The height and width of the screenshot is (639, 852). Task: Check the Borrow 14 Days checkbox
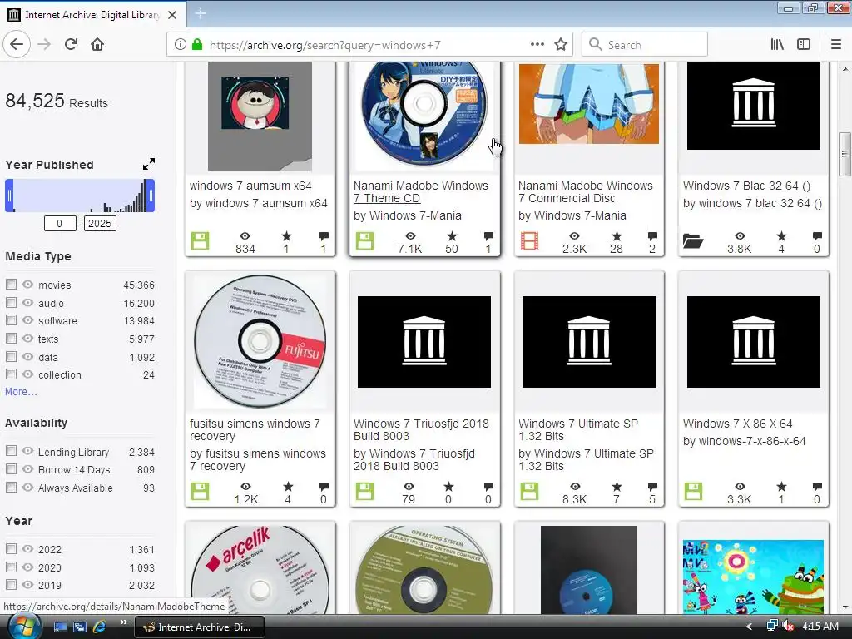pos(11,469)
